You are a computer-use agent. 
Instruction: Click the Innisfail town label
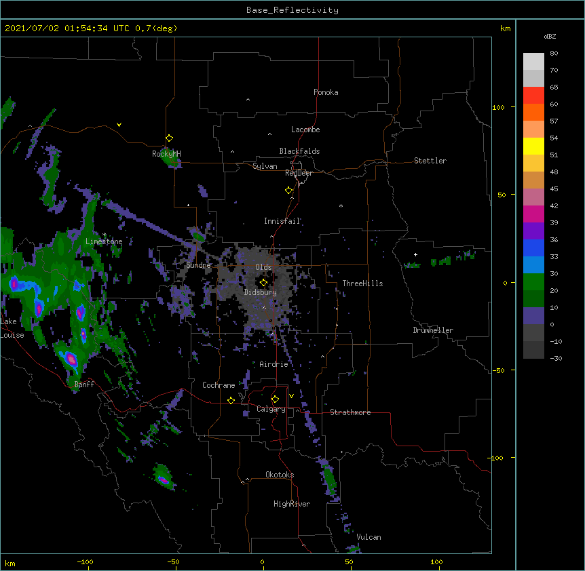point(282,221)
